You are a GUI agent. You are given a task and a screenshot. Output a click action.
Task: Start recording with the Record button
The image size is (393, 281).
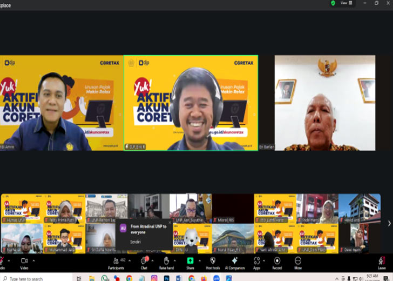[x=277, y=262]
